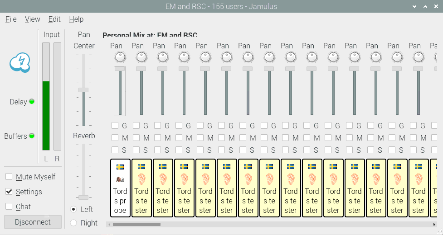Maximize the Jamulus window

pos(425,6)
